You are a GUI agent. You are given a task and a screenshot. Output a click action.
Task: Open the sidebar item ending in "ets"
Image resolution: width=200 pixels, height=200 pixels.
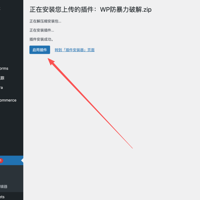click(x=2, y=197)
